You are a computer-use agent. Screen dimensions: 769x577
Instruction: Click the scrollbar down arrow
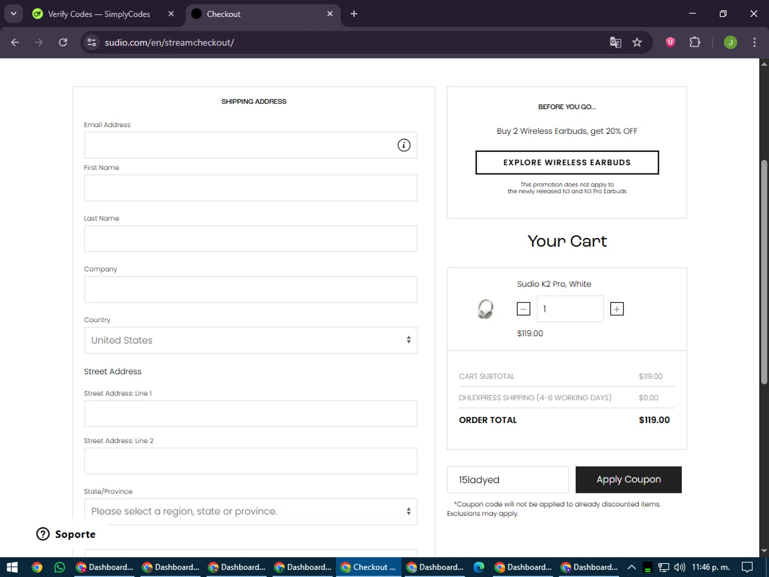click(764, 551)
